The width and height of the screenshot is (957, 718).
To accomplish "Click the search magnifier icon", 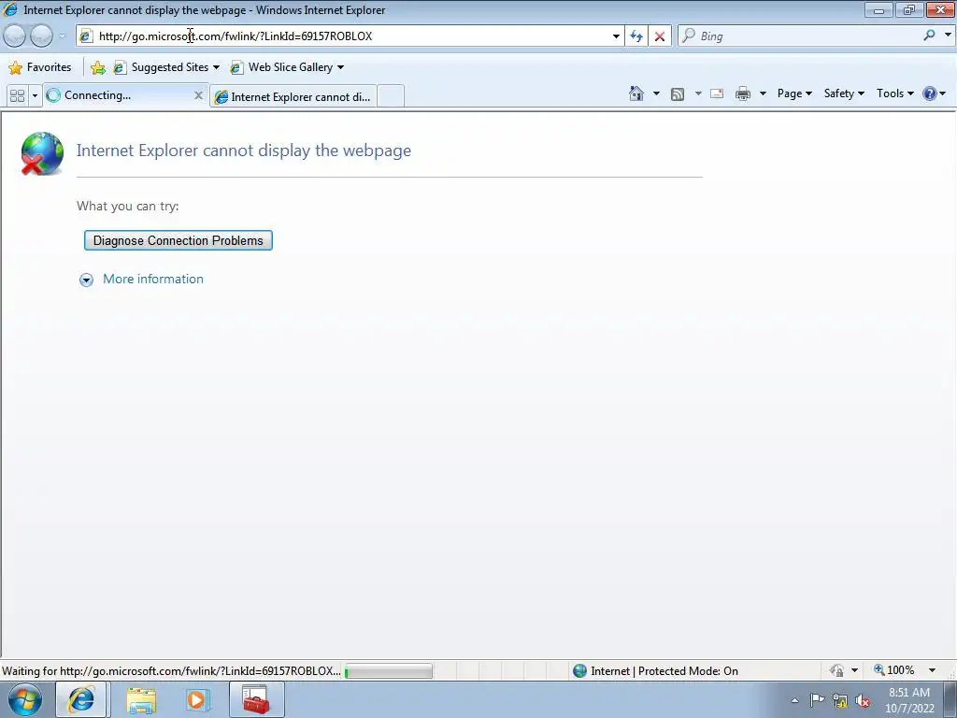I will (930, 36).
